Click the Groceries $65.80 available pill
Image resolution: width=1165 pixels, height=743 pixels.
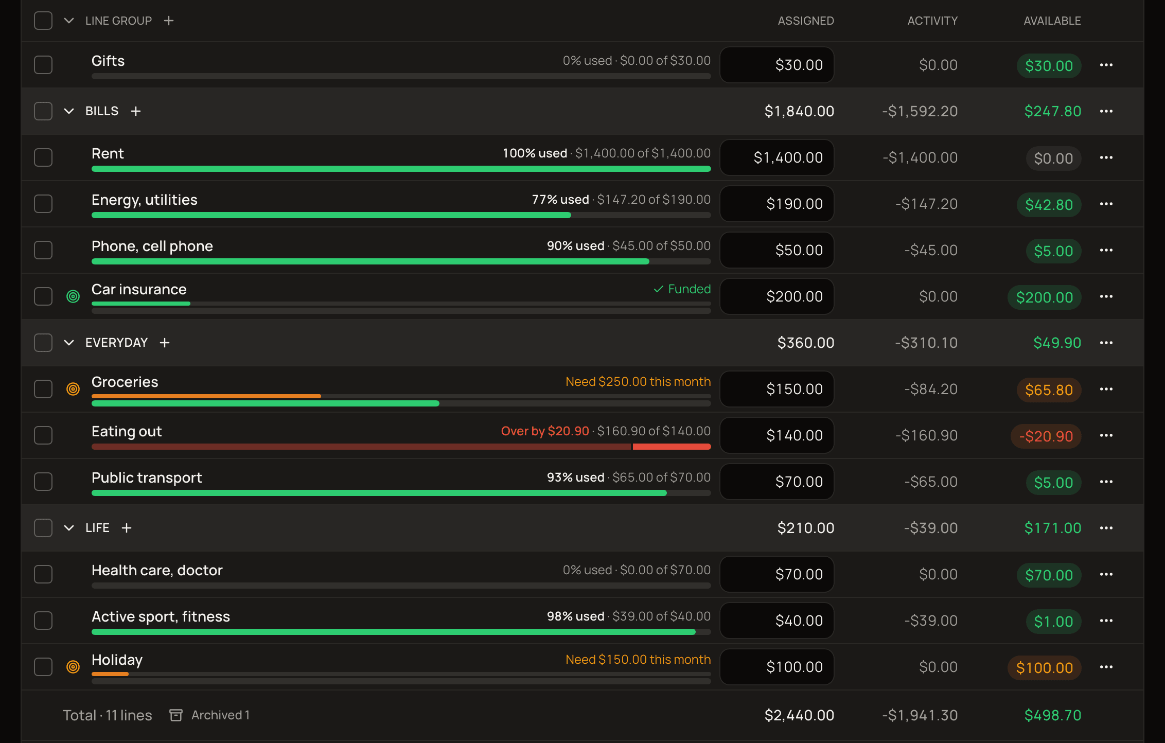click(1049, 390)
